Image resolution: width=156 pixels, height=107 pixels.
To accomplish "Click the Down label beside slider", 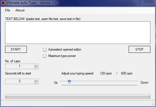I will (x=145, y=83).
